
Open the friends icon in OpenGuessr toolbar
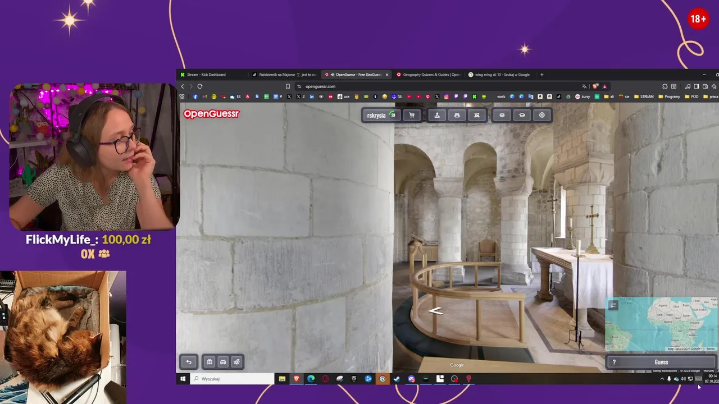pos(457,115)
